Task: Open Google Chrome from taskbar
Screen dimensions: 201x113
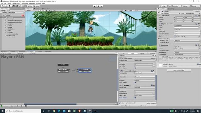Action: pos(54,111)
